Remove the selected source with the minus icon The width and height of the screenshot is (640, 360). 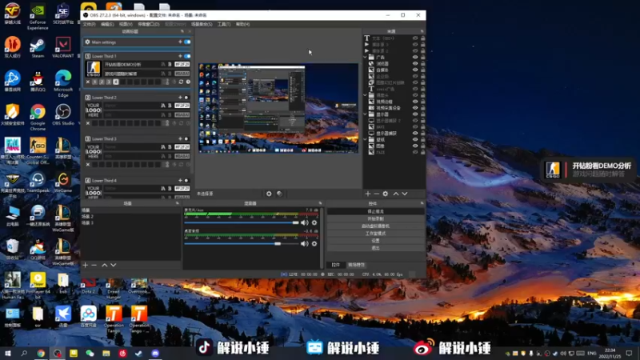pos(376,194)
